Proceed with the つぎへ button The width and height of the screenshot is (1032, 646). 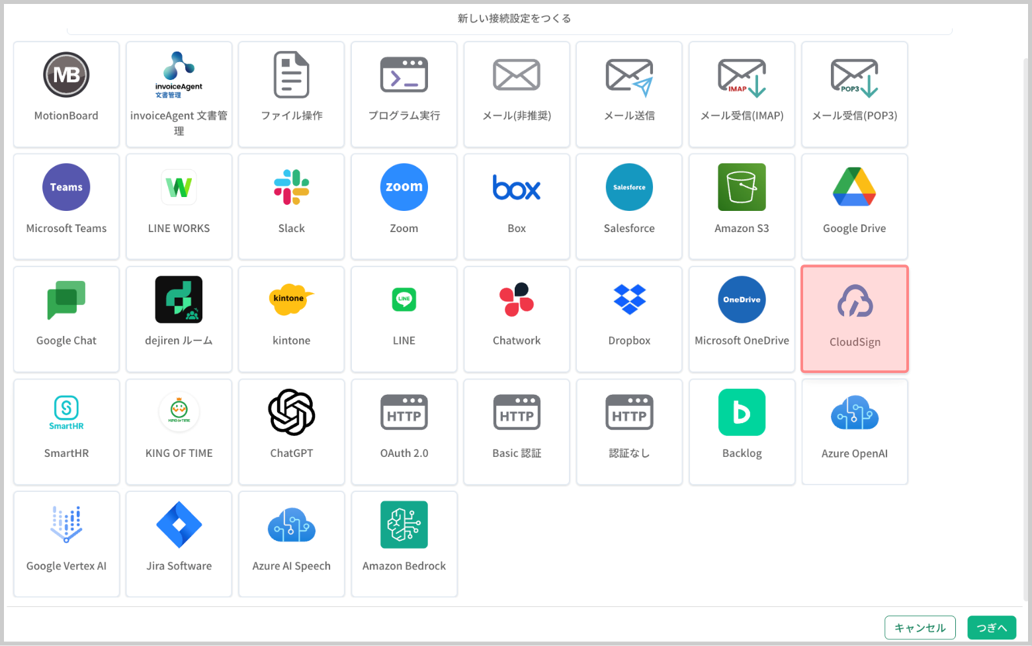[992, 627]
